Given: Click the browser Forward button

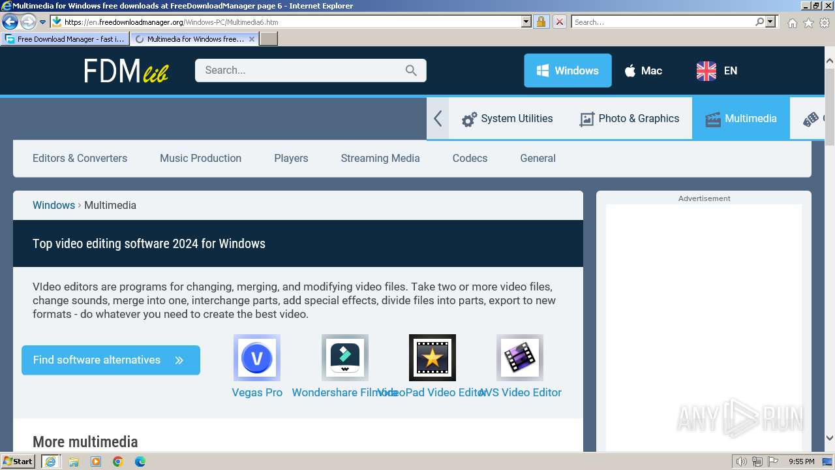Looking at the screenshot, I should (x=28, y=22).
